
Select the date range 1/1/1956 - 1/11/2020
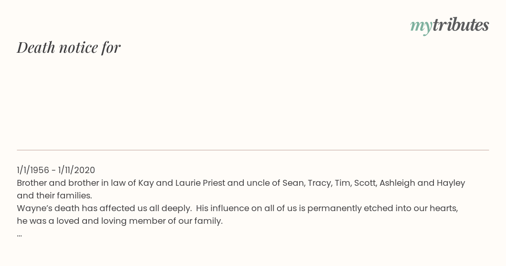56,170
